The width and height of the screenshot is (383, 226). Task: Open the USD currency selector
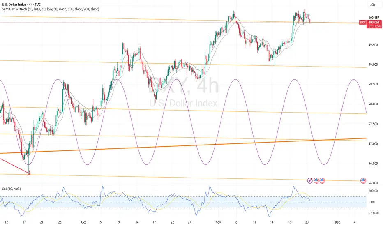tap(372, 5)
